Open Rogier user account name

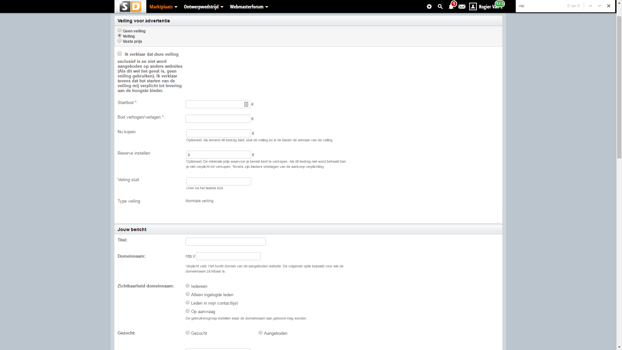coord(490,7)
